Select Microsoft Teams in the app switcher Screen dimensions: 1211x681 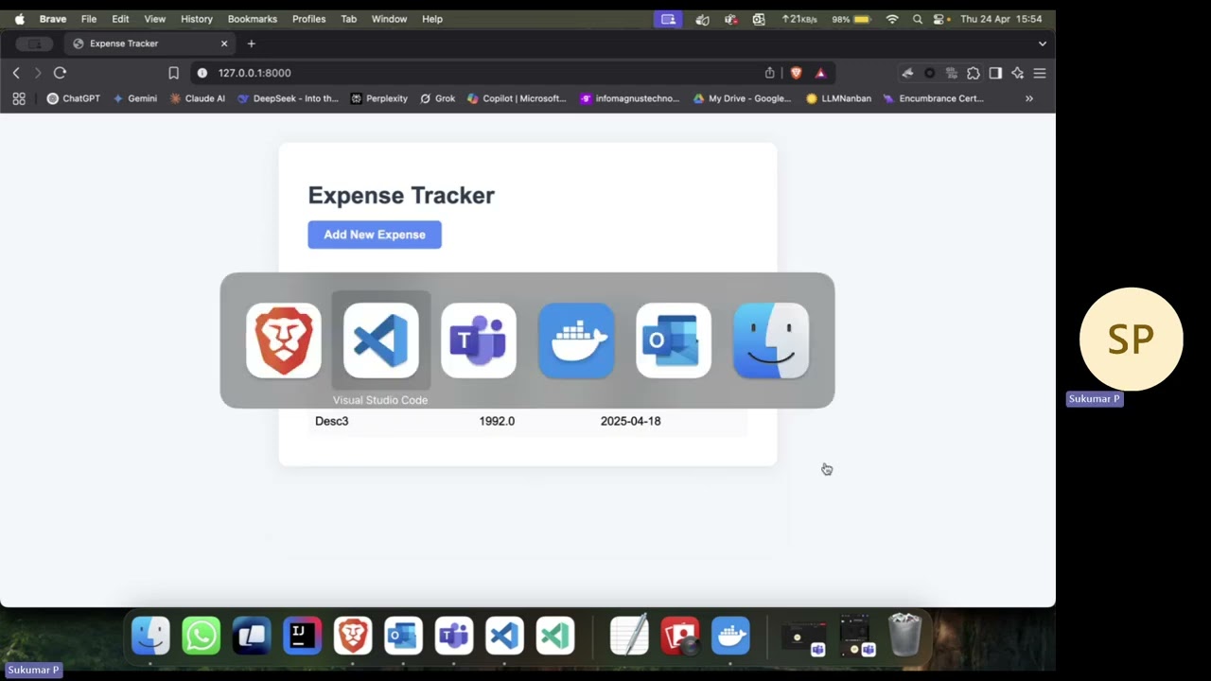point(479,340)
